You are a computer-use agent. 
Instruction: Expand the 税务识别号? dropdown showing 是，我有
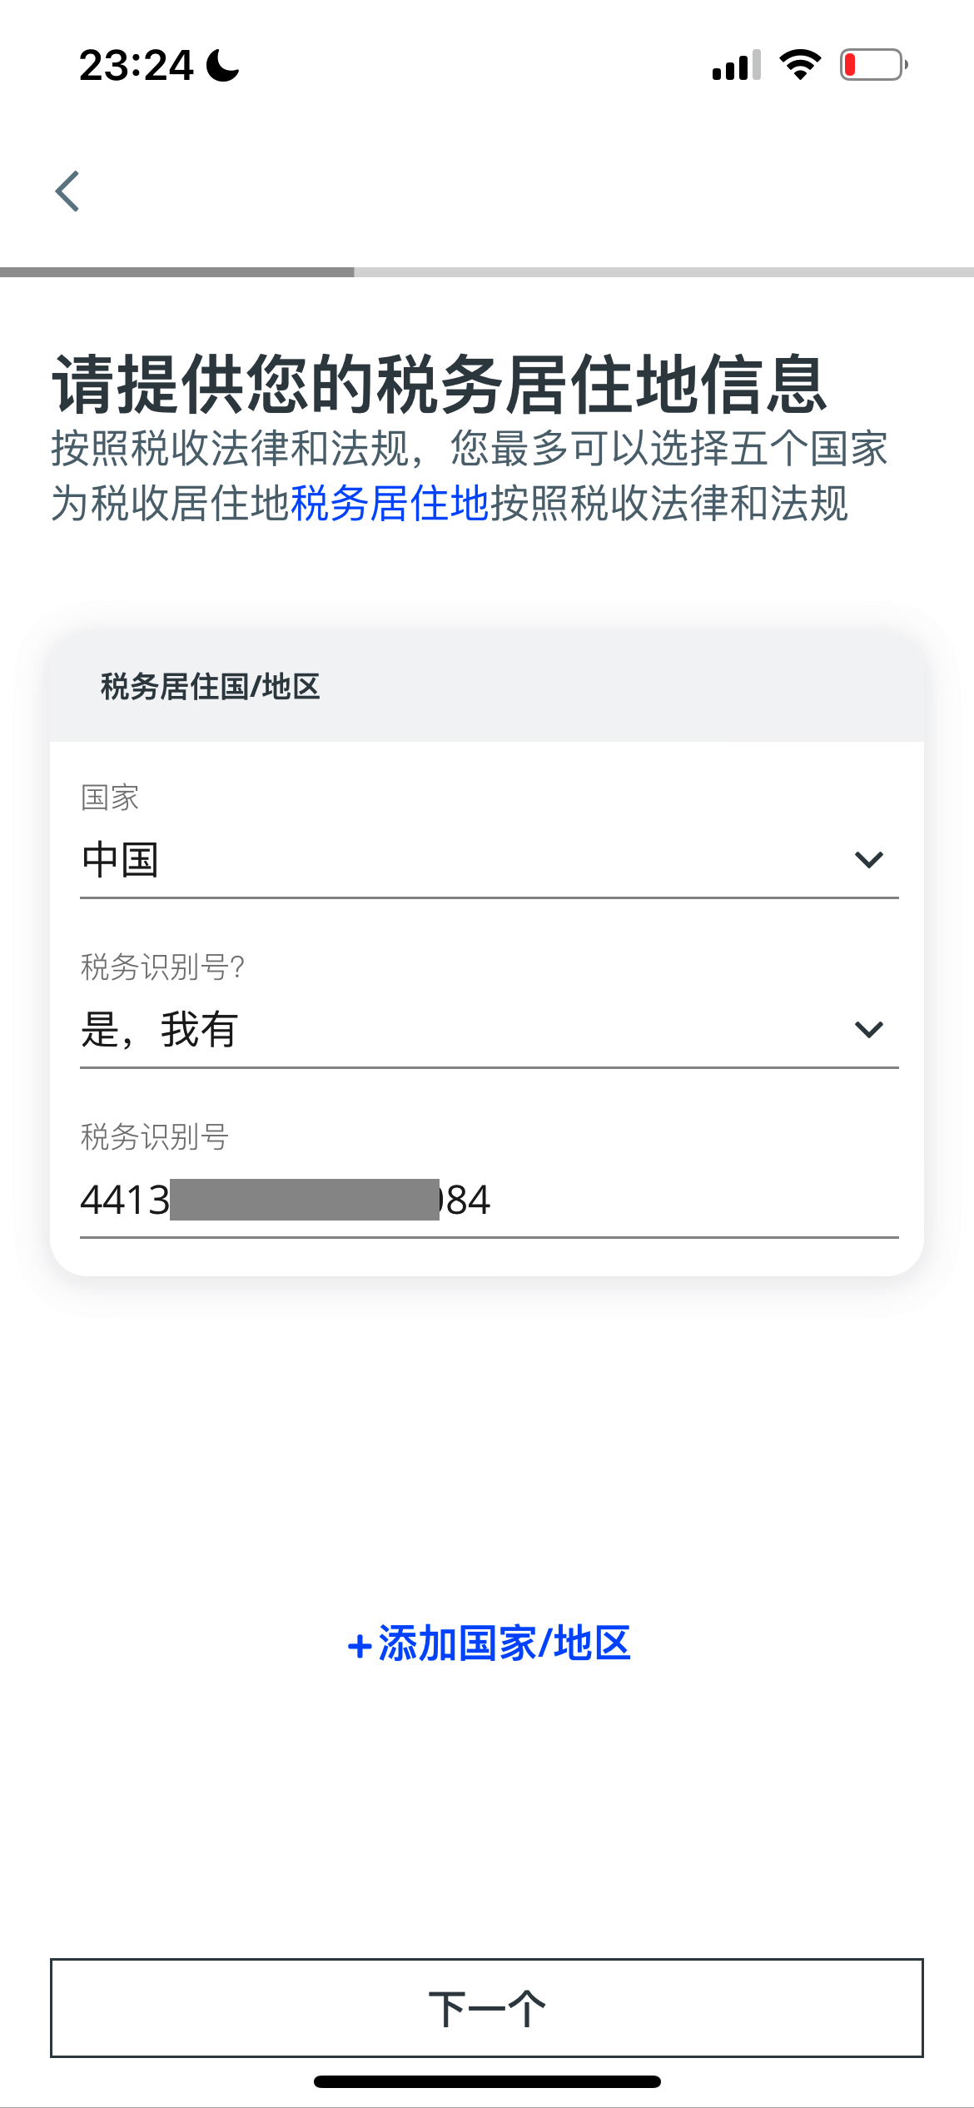[489, 1030]
